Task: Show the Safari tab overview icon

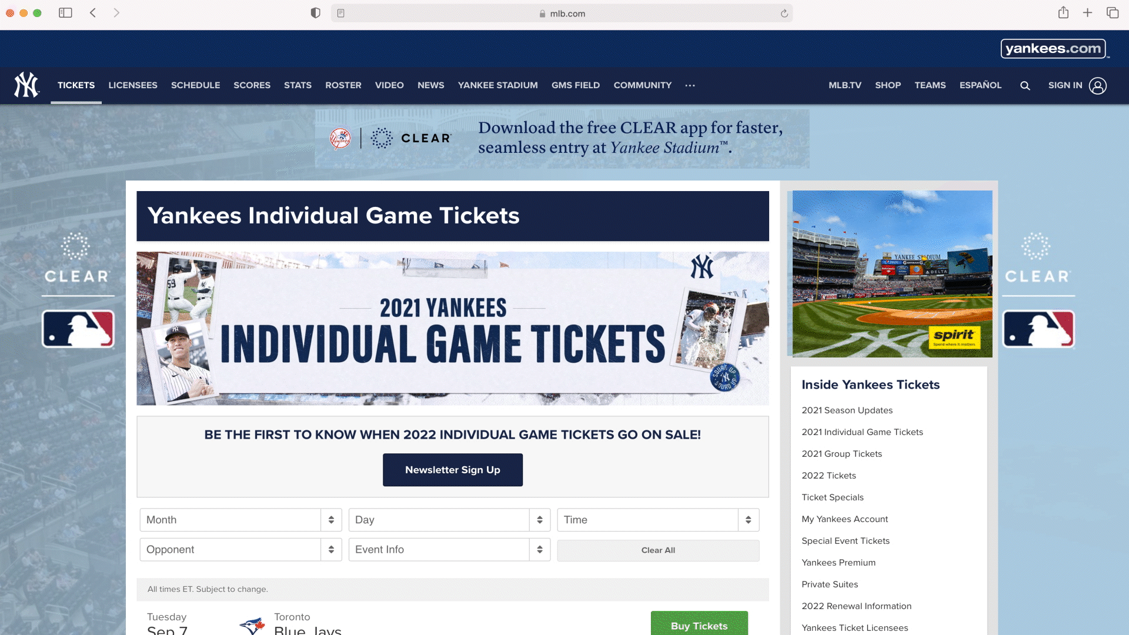Action: [x=1112, y=13]
